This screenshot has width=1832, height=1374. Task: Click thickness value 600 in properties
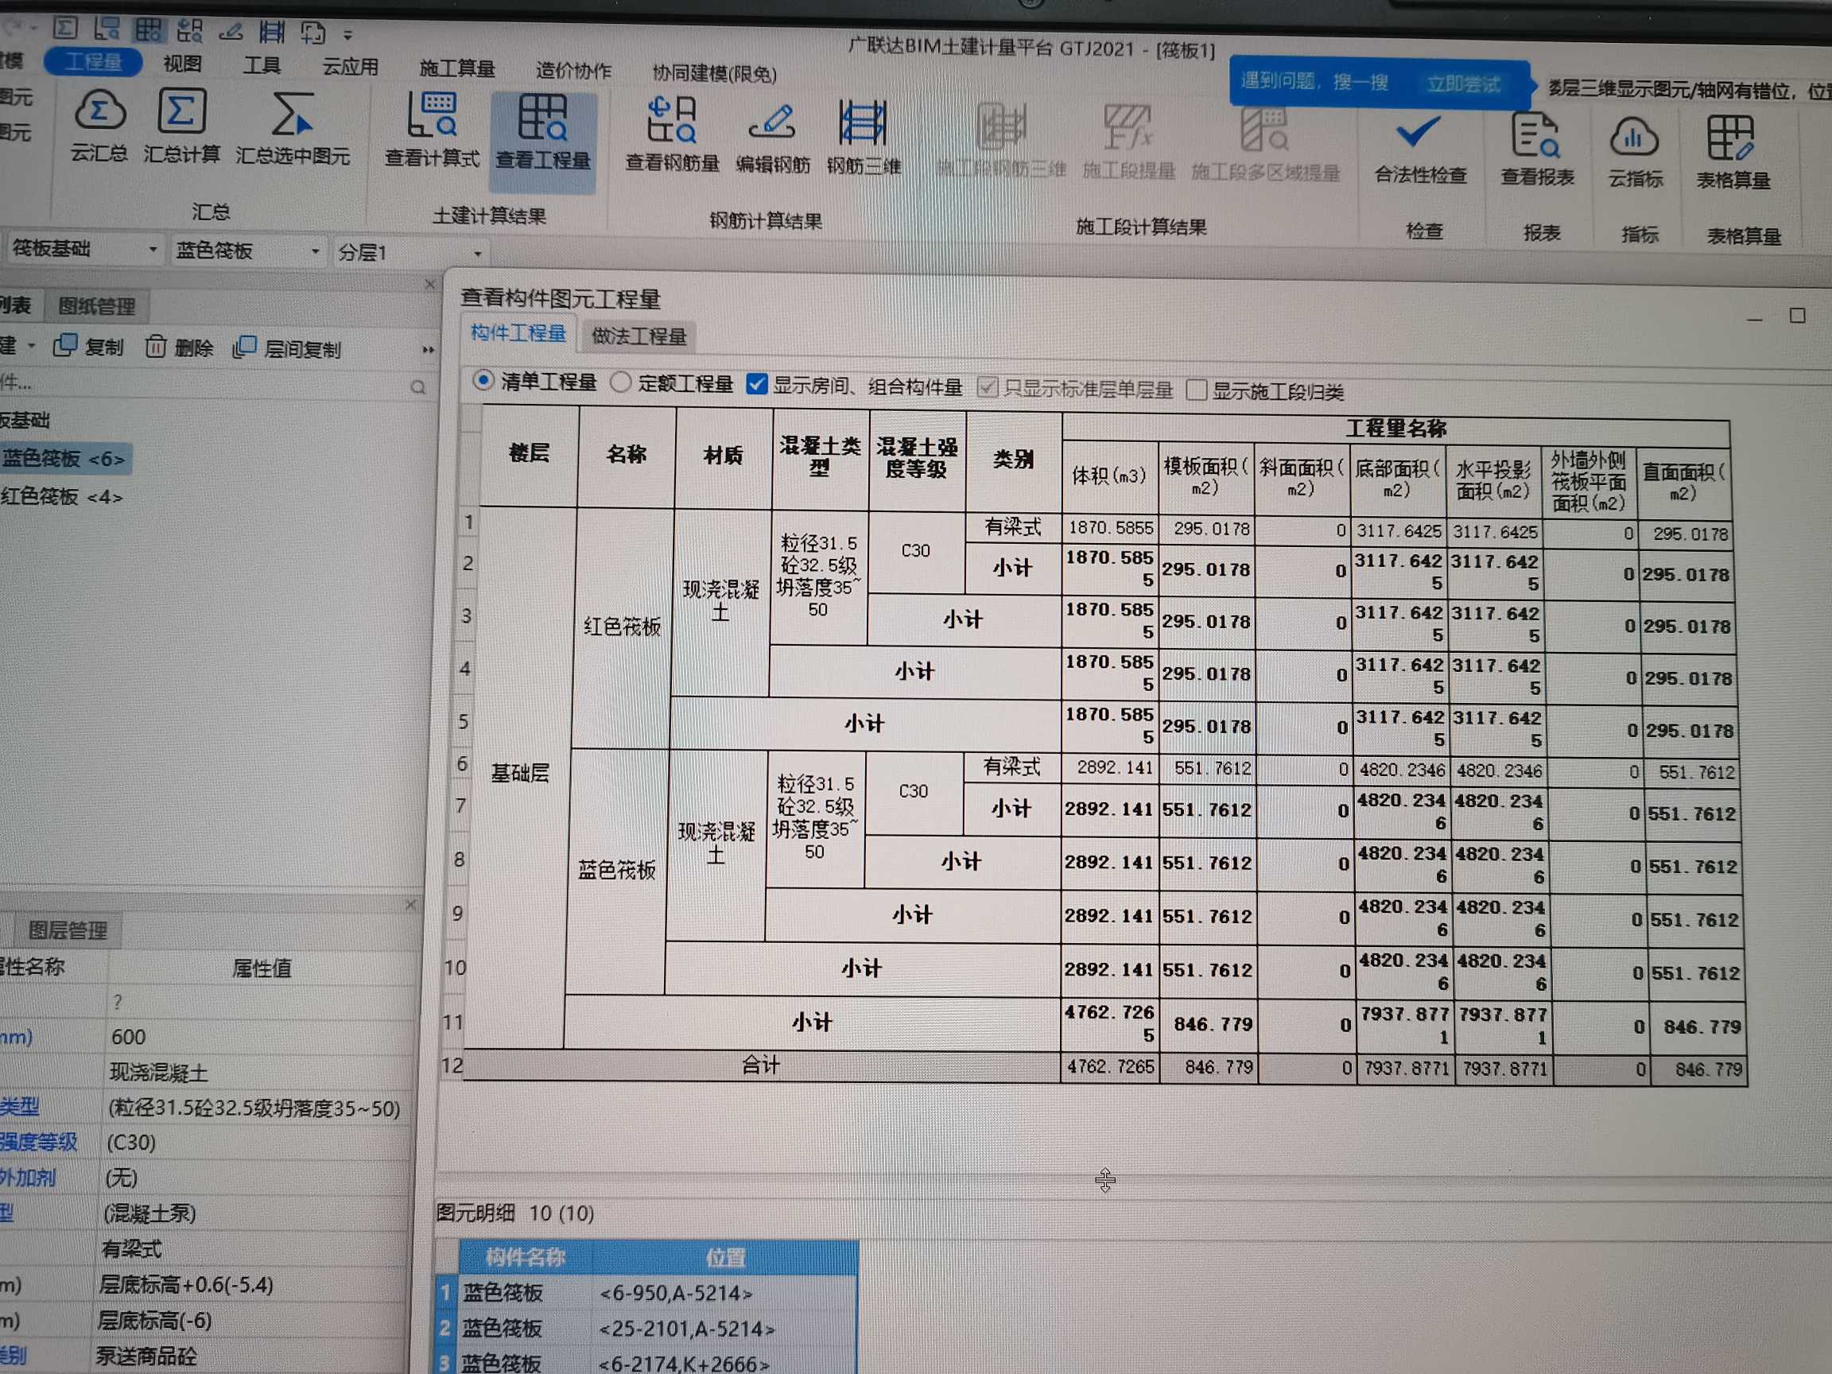point(128,1037)
